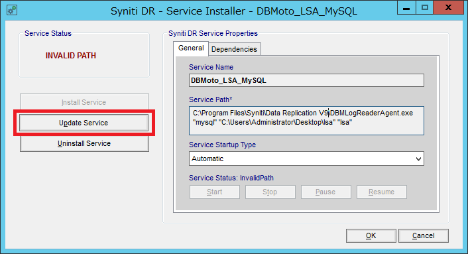Confirm the dialog with OK

(371, 236)
